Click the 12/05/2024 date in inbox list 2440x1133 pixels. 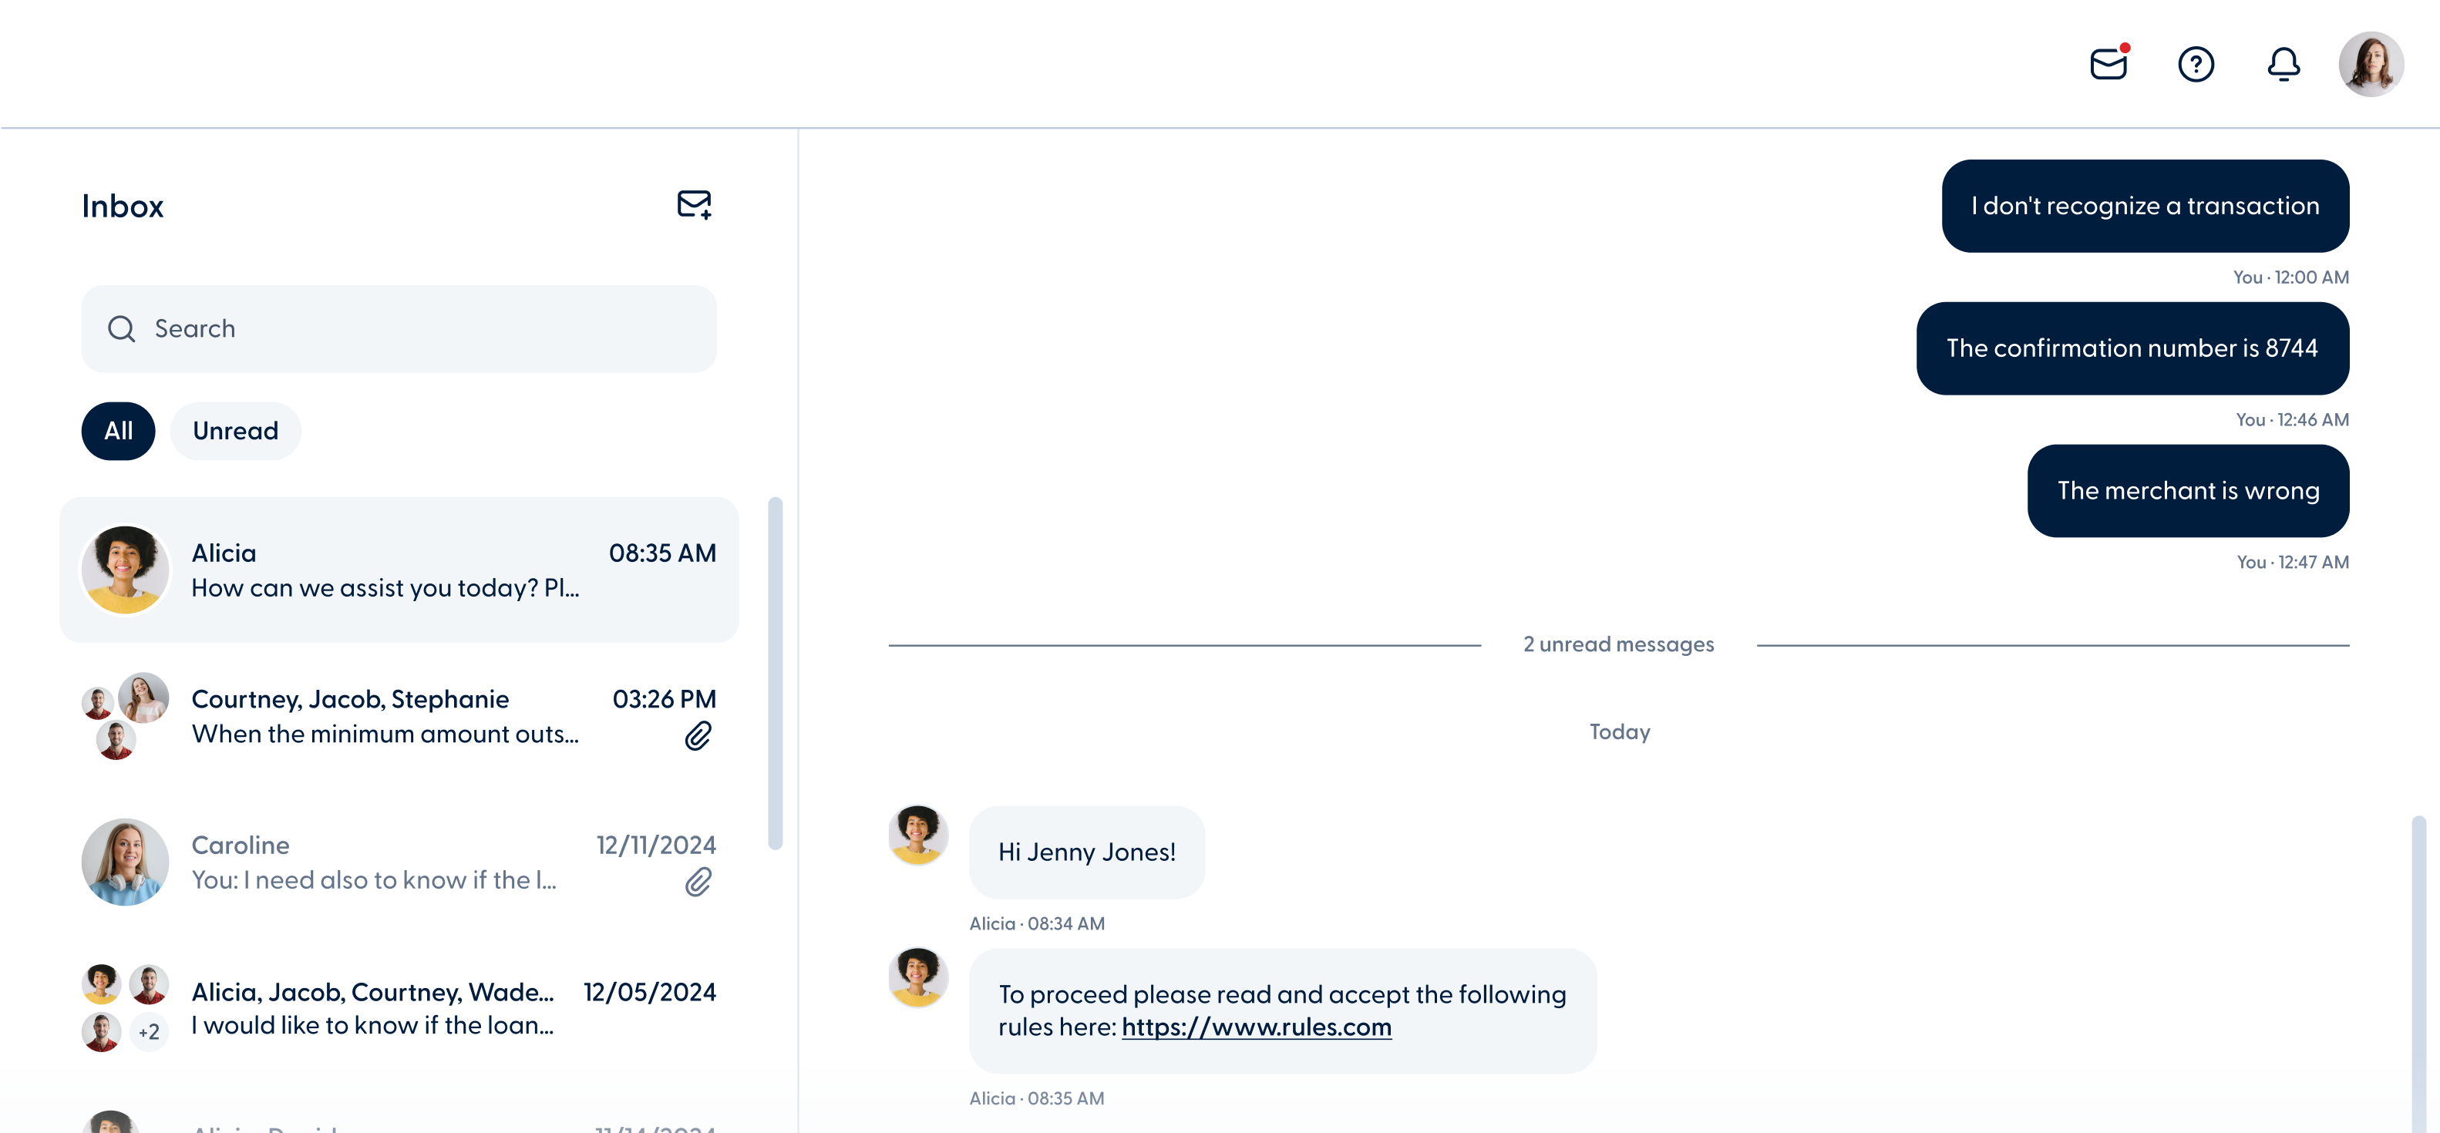pos(650,992)
